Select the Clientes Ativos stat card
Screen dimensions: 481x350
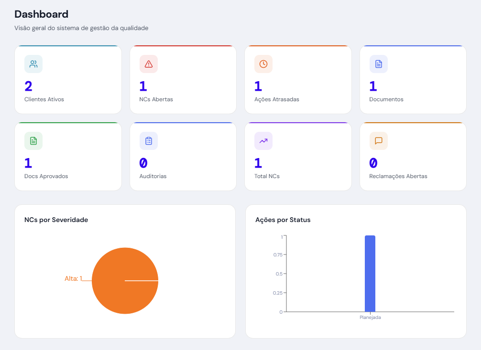[x=68, y=79]
